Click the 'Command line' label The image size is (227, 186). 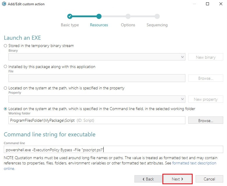pyautogui.click(x=14, y=143)
